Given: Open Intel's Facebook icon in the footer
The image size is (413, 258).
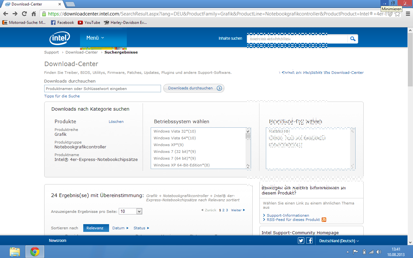Looking at the screenshot, I should 309,241.
